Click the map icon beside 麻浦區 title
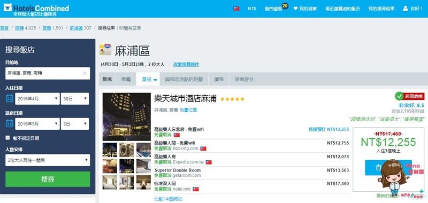The height and width of the screenshot is (203, 428). click(x=105, y=49)
